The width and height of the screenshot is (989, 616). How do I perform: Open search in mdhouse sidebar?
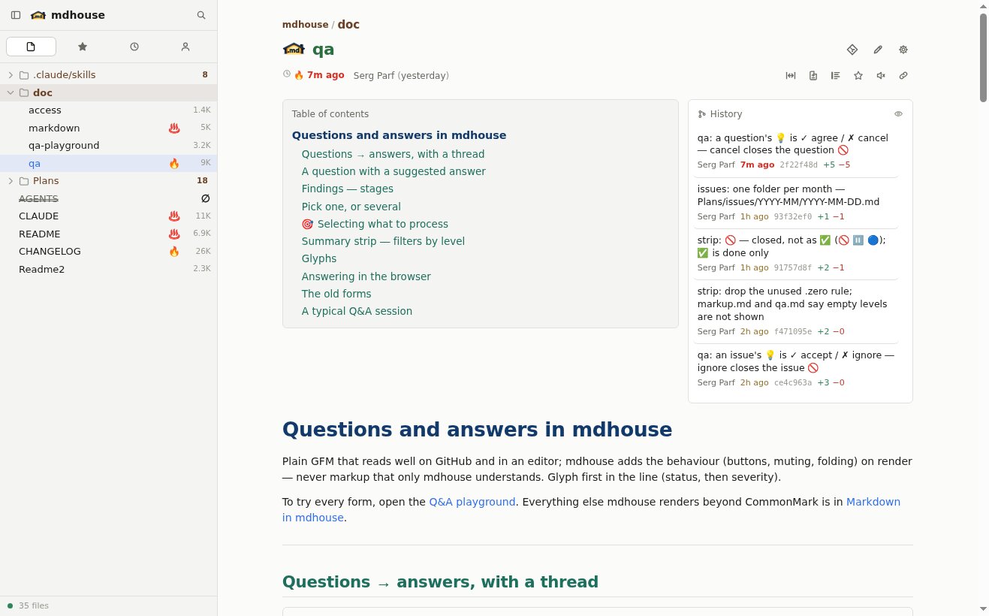[201, 15]
